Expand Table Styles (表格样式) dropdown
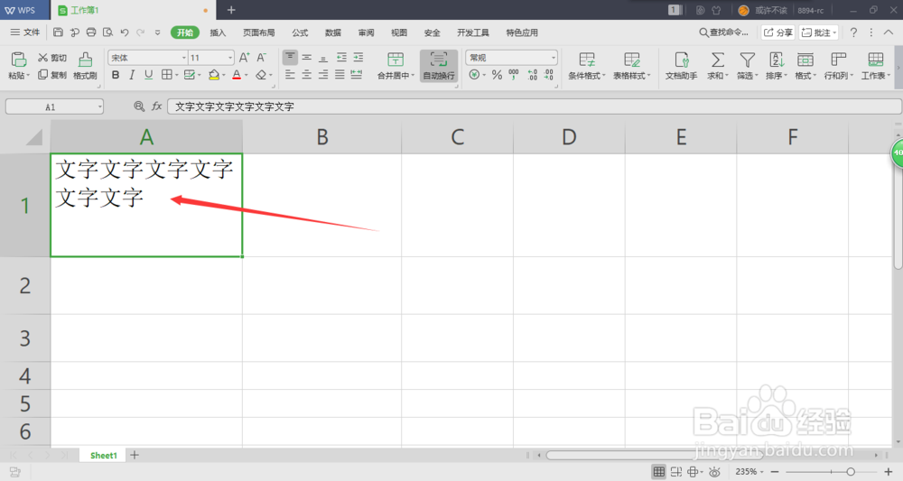The height and width of the screenshot is (481, 903). pyautogui.click(x=648, y=76)
